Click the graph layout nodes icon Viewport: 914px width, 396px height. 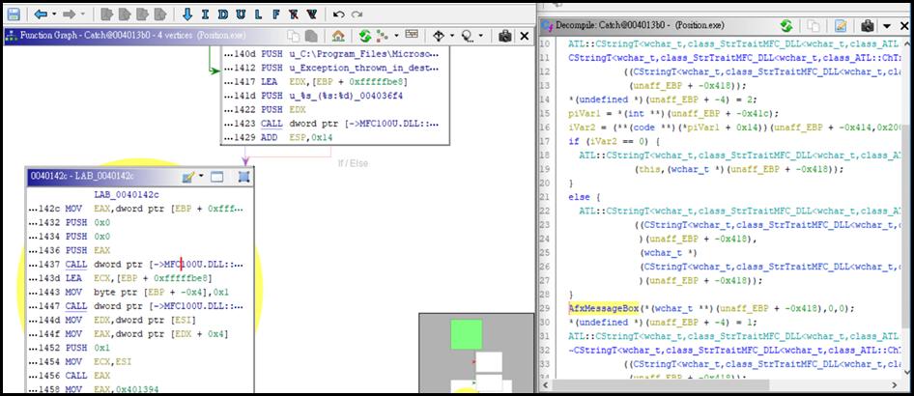click(x=383, y=36)
